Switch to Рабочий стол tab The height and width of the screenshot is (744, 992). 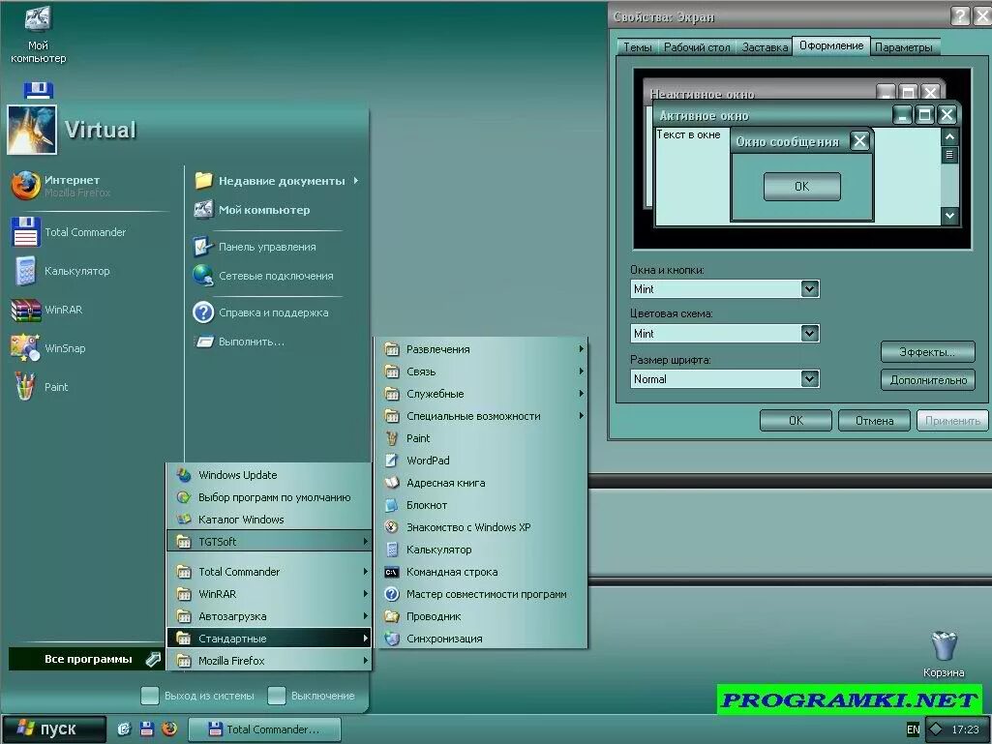[x=697, y=47]
